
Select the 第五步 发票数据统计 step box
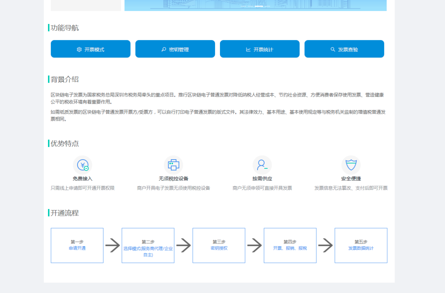[x=361, y=245]
